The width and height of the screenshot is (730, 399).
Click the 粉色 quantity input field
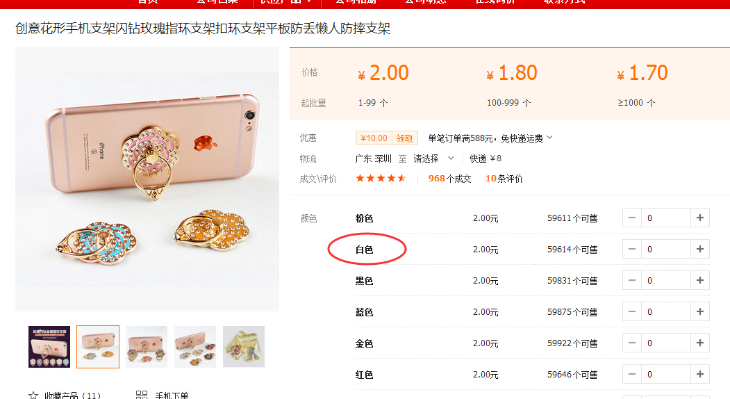[666, 218]
